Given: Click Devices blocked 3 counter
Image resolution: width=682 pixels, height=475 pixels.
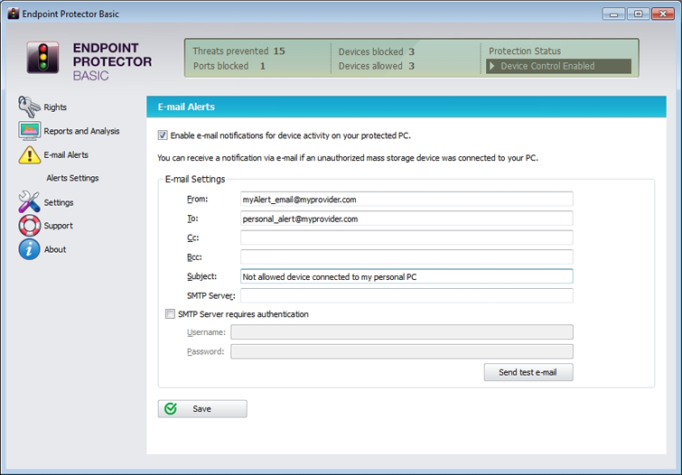Looking at the screenshot, I should tap(377, 51).
